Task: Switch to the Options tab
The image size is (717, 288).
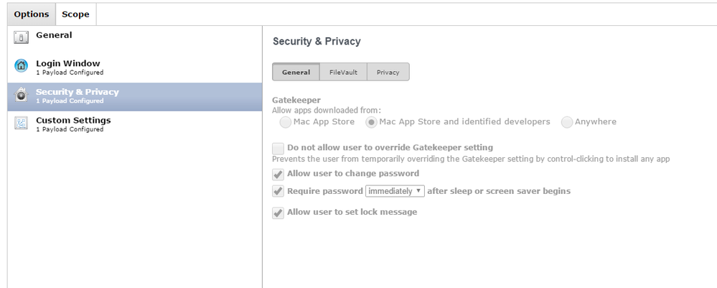Action: [x=32, y=14]
